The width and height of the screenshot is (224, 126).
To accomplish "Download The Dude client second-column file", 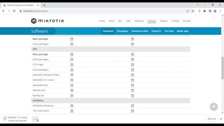I will (132, 111).
